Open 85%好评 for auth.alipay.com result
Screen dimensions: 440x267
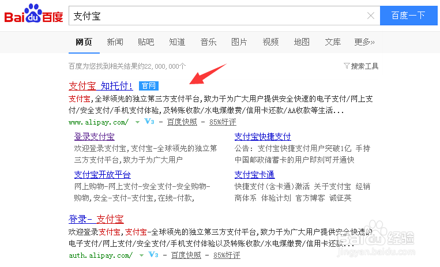pyautogui.click(x=227, y=255)
